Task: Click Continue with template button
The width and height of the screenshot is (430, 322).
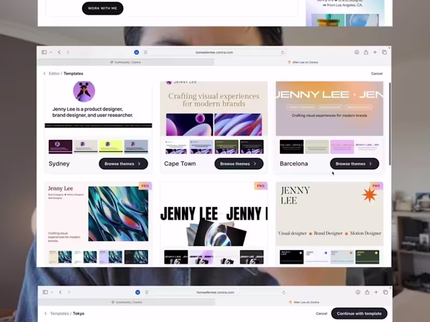Action: [x=359, y=313]
